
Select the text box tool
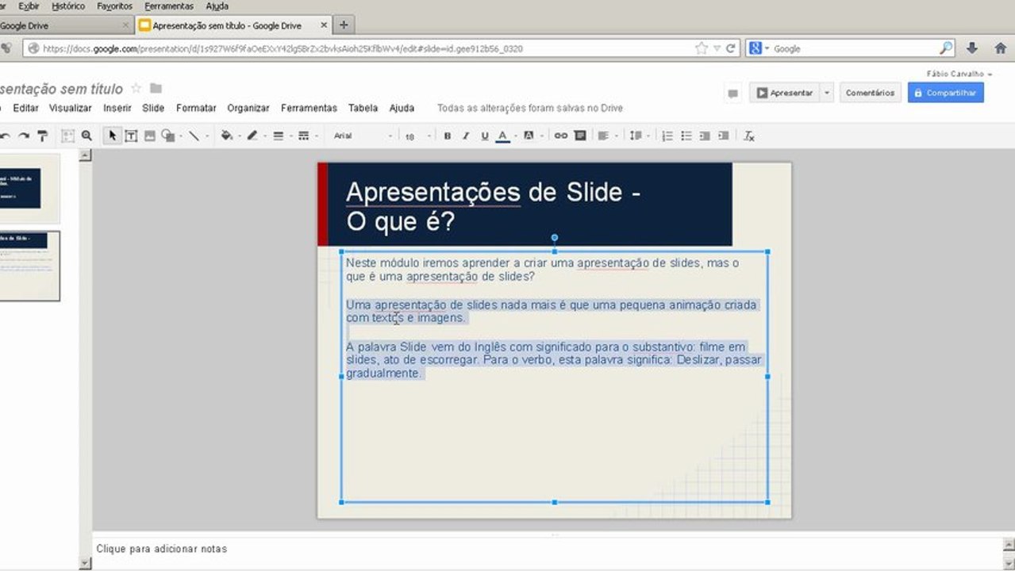[x=131, y=136]
